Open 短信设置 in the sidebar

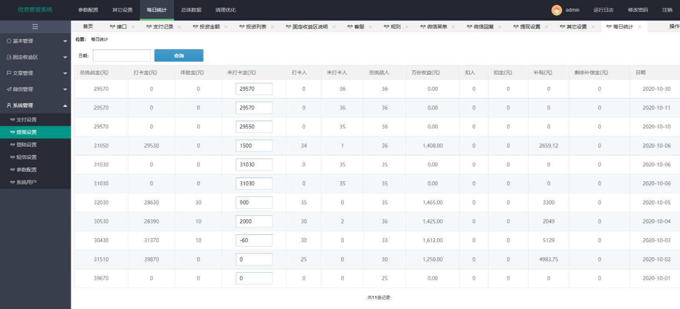click(35, 157)
